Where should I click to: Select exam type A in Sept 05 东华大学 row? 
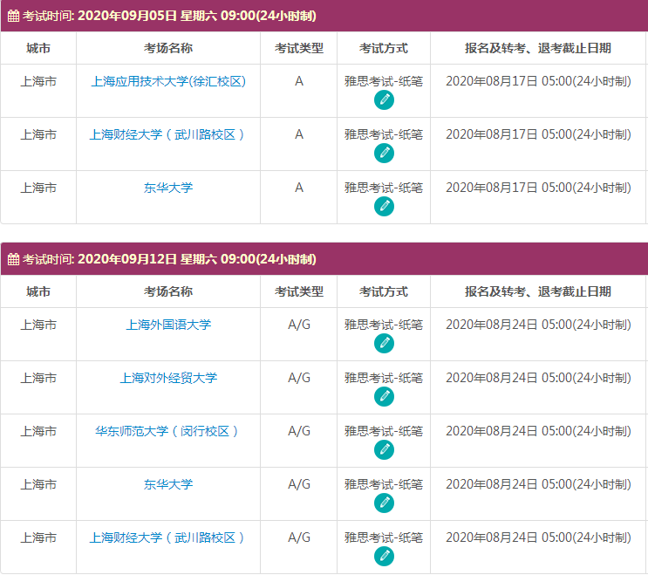299,188
